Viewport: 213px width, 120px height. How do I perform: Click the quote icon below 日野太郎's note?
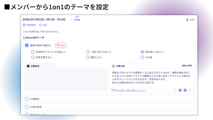tap(180, 90)
